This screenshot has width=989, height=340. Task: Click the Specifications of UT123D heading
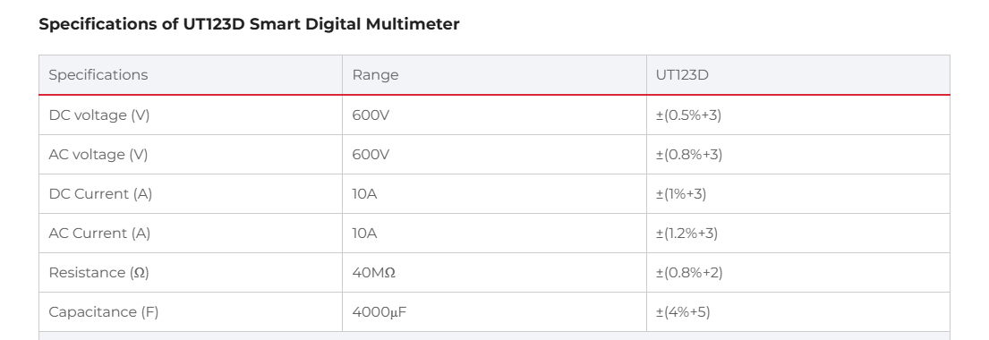(249, 24)
